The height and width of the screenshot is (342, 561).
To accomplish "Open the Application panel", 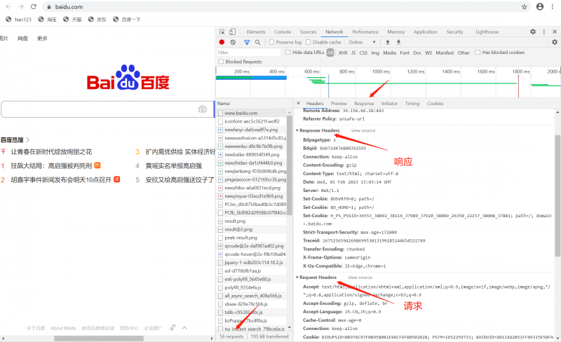I will coord(426,32).
